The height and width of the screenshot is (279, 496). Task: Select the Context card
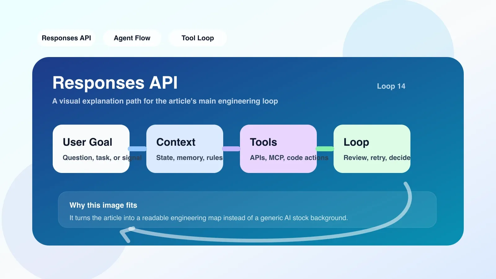(x=185, y=149)
